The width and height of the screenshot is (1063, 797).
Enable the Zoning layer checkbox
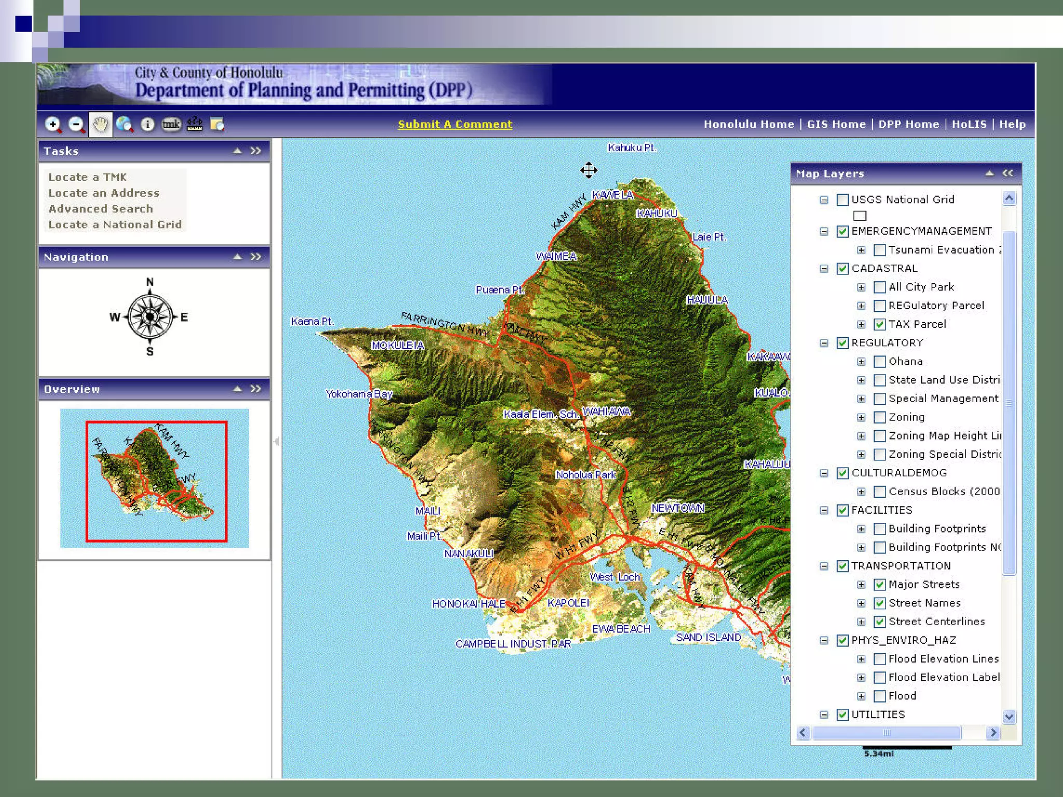click(879, 417)
